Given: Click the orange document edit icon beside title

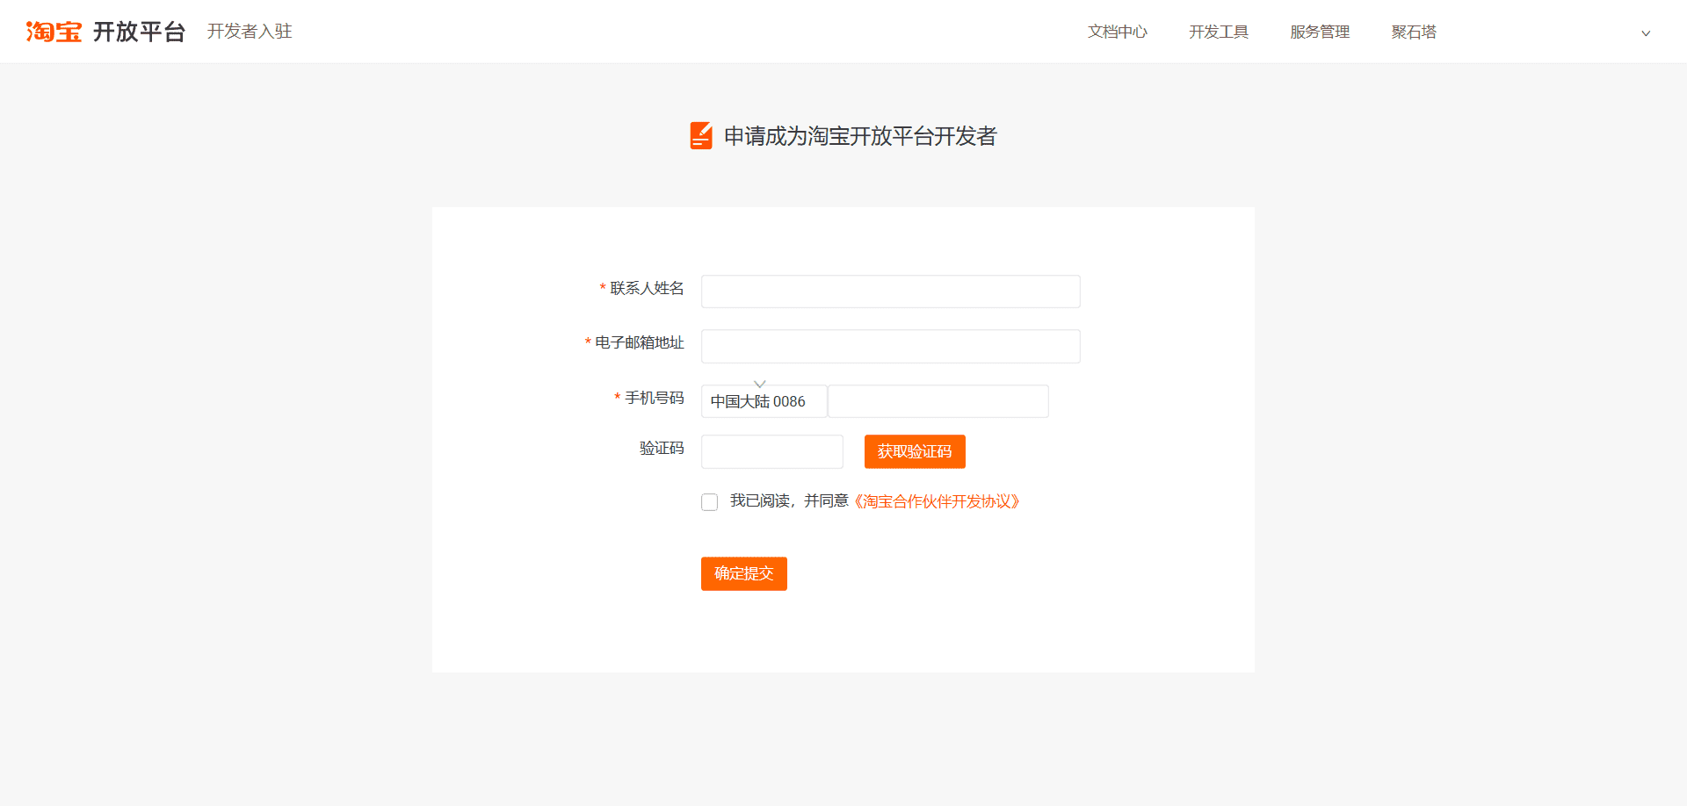Looking at the screenshot, I should click(x=701, y=136).
